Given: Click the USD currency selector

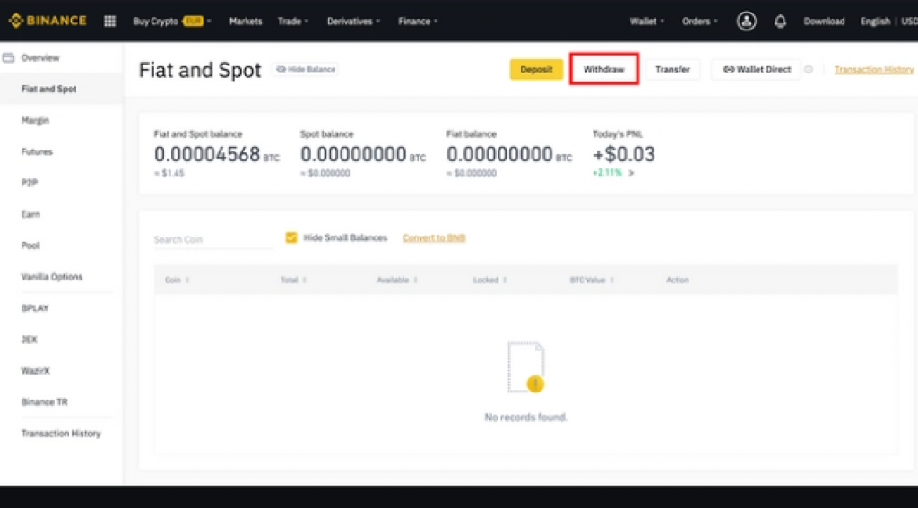Looking at the screenshot, I should coord(909,22).
